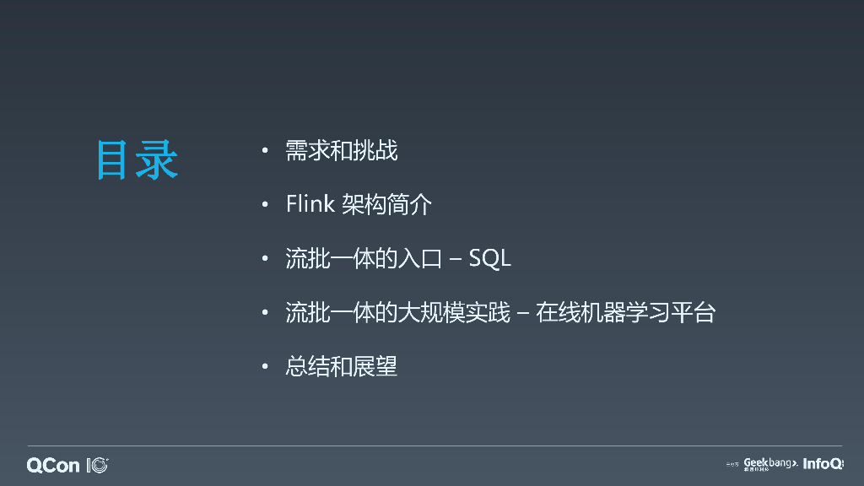Click the 在线机器学习平台 phrase
The width and height of the screenshot is (864, 486).
[625, 313]
